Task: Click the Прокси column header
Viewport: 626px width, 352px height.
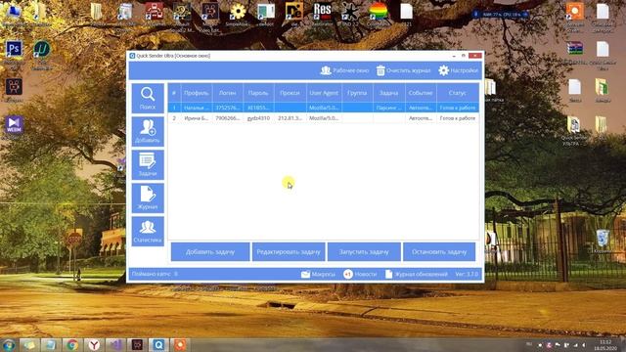Action: click(290, 93)
